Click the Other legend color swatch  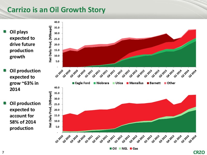coord(165,83)
